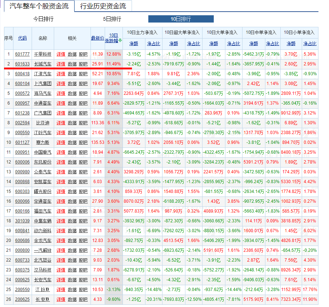This screenshot has width=329, height=307.
Task: Open stock code 000951
Action: coord(22,152)
